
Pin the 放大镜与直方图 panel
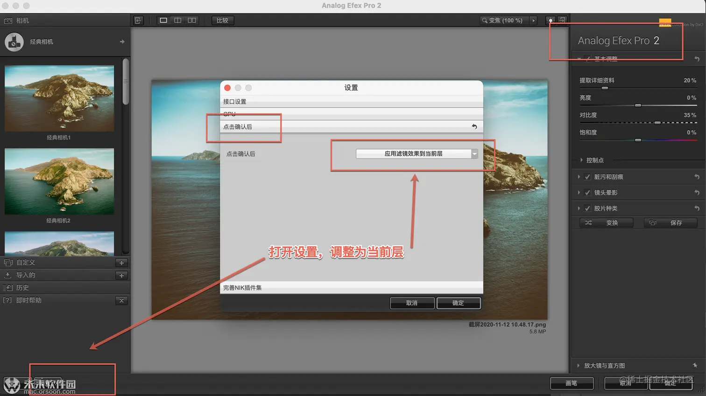coord(695,365)
